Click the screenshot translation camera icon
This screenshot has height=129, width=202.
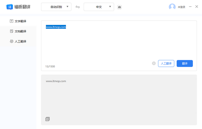click(119, 7)
